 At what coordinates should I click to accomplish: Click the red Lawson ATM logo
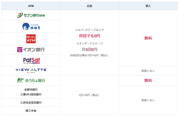point(31,39)
